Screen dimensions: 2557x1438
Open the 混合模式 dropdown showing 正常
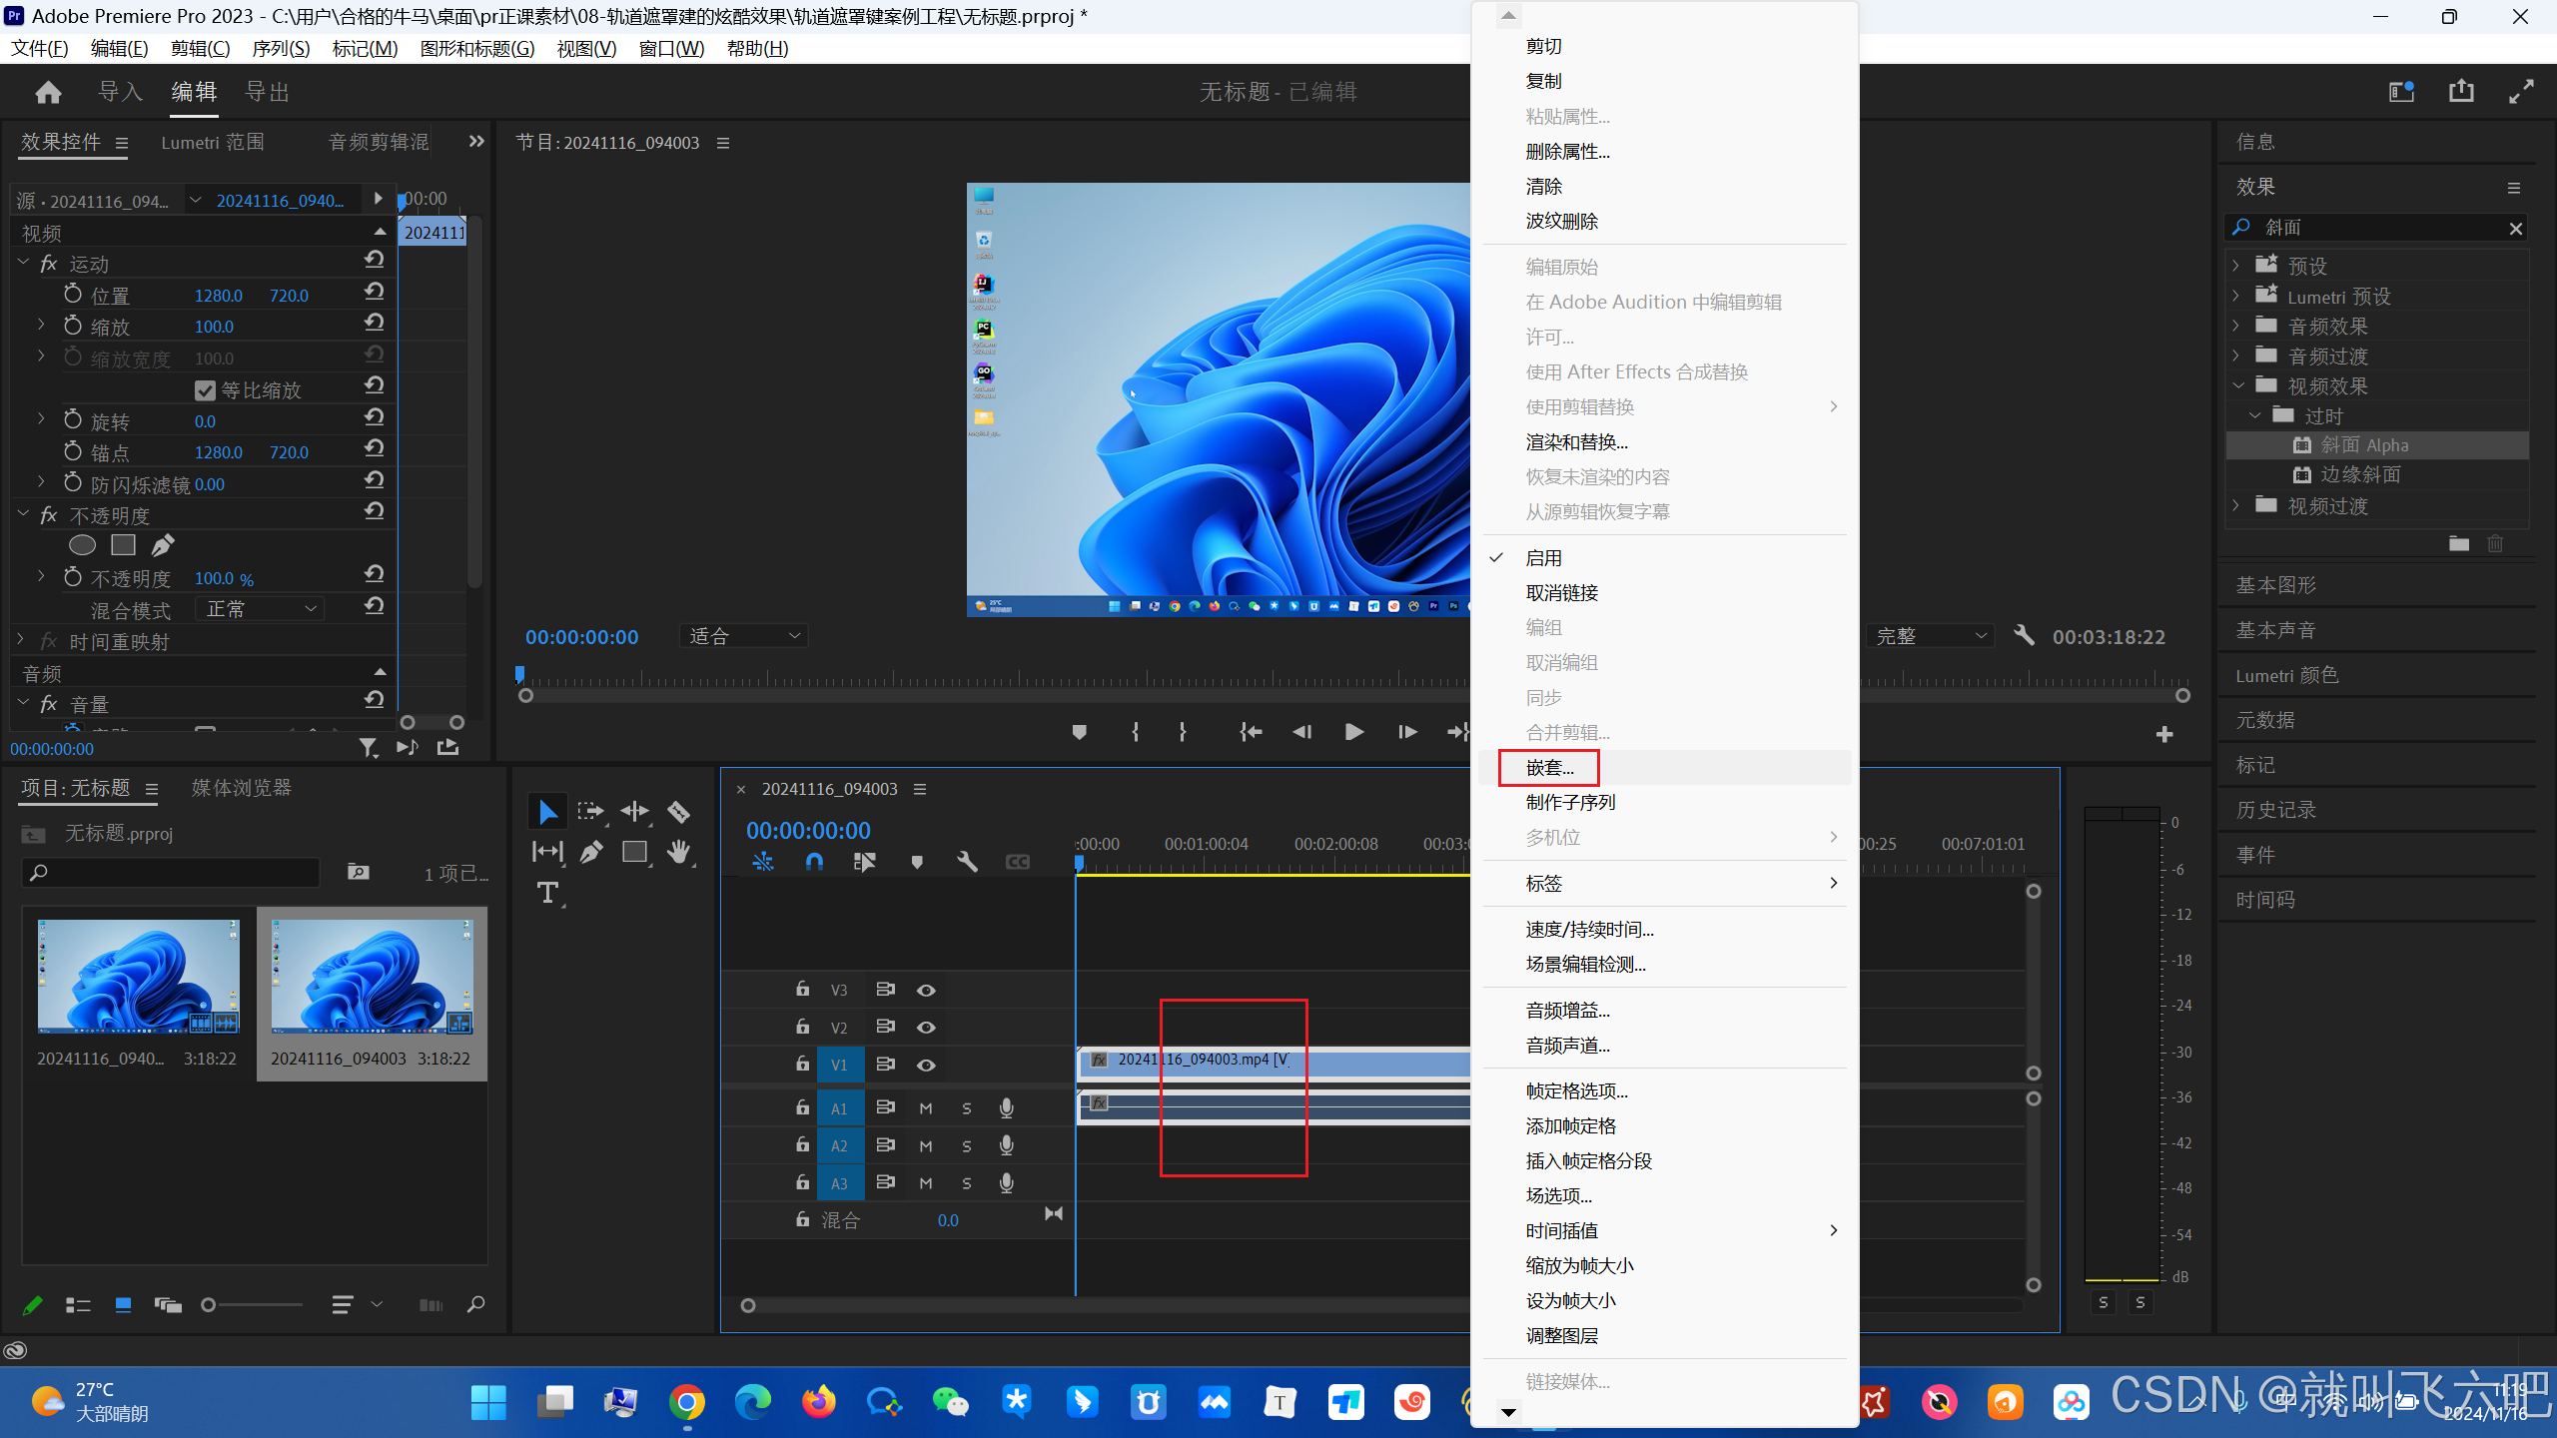pyautogui.click(x=260, y=609)
